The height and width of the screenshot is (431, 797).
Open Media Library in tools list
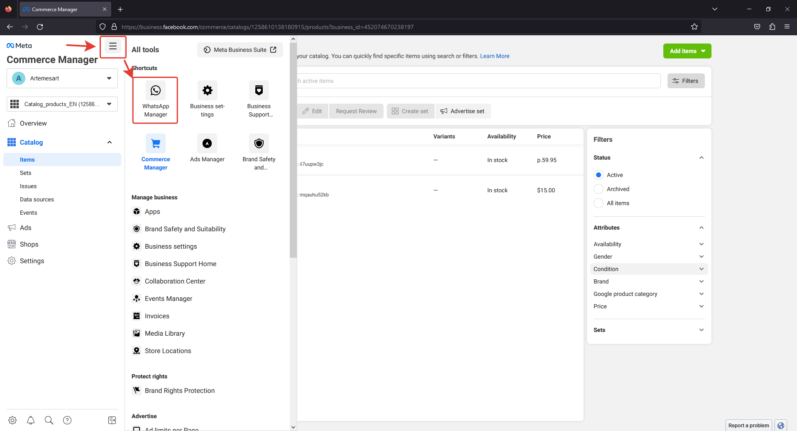point(165,333)
